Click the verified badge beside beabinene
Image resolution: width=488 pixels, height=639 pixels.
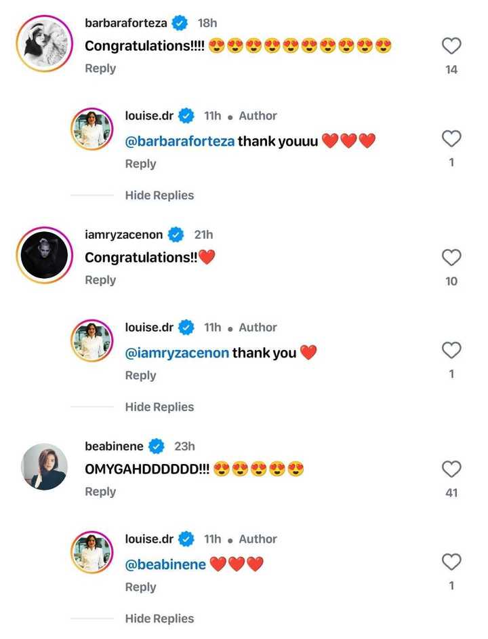156,446
